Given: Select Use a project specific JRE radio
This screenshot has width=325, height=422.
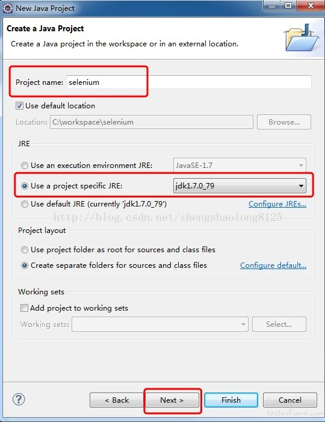Looking at the screenshot, I should click(x=25, y=185).
